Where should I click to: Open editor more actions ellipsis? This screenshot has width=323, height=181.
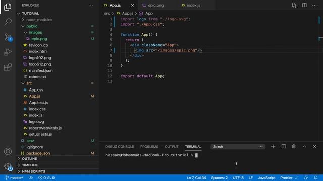tap(314, 5)
